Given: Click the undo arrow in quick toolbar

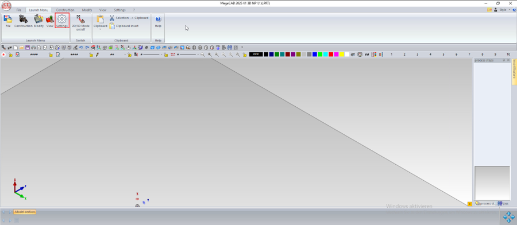Looking at the screenshot, I should 81,48.
